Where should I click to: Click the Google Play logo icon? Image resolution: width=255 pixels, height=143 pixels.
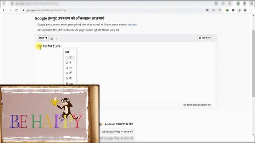tap(101, 124)
